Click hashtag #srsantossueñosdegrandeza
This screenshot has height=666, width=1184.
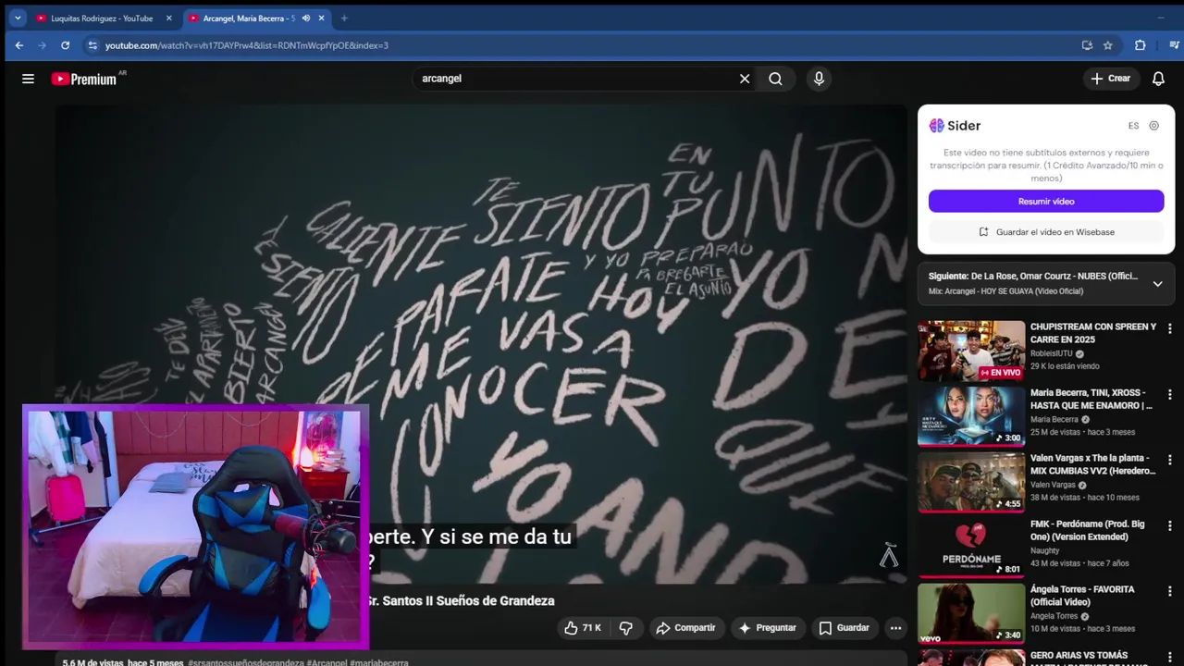point(245,662)
